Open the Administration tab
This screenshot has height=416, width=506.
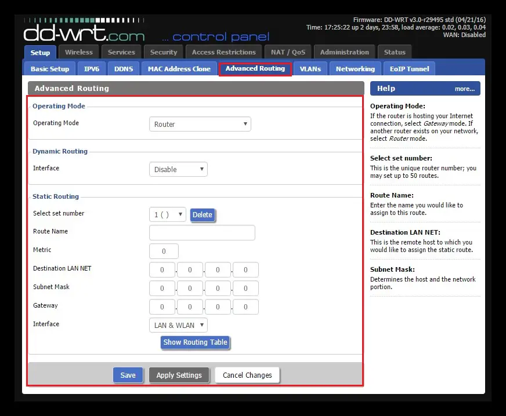coord(344,52)
